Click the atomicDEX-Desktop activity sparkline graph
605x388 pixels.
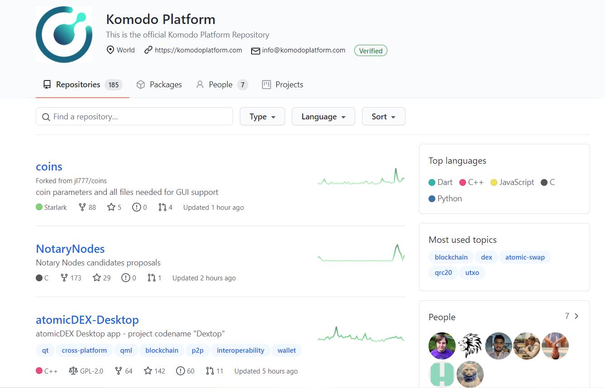361,334
